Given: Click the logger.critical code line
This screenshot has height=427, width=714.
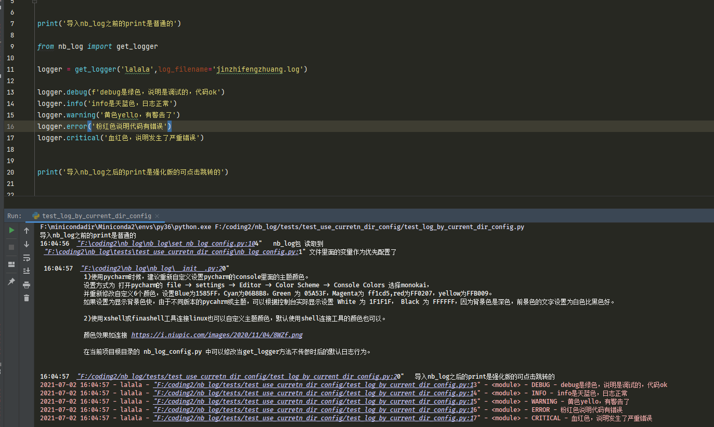Looking at the screenshot, I should (121, 138).
